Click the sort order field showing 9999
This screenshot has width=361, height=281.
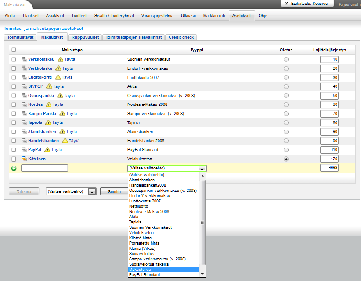pos(329,168)
